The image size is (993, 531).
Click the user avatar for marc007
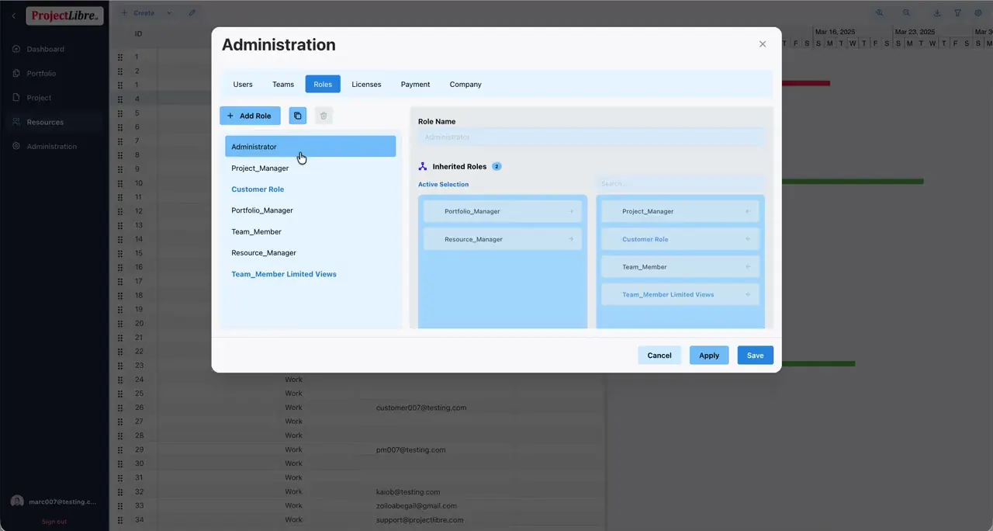click(17, 501)
